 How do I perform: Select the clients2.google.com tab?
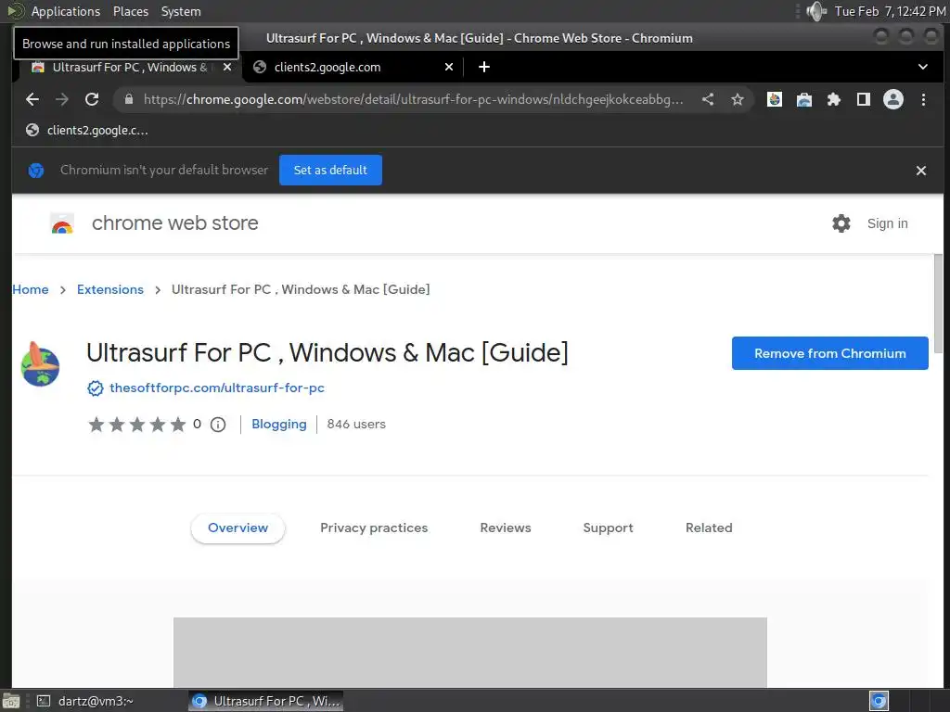pos(353,67)
